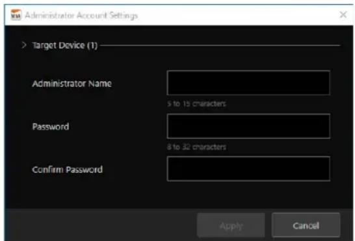Click the Administrator Account Settings title text
Viewport: 355px width, 241px height.
pyautogui.click(x=81, y=16)
